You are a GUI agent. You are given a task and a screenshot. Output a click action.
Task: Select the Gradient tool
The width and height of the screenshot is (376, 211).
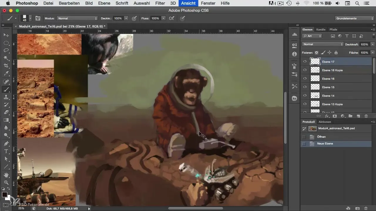tap(6, 120)
